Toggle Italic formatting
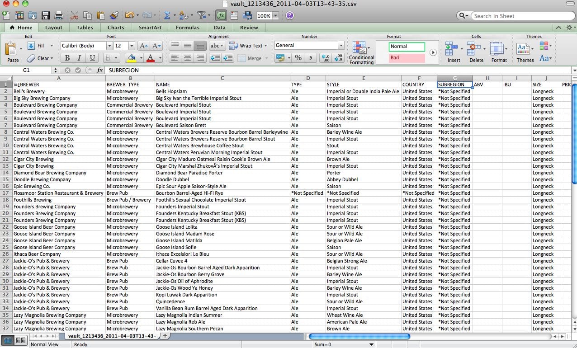Image resolution: width=577 pixels, height=348 pixels. tap(80, 58)
